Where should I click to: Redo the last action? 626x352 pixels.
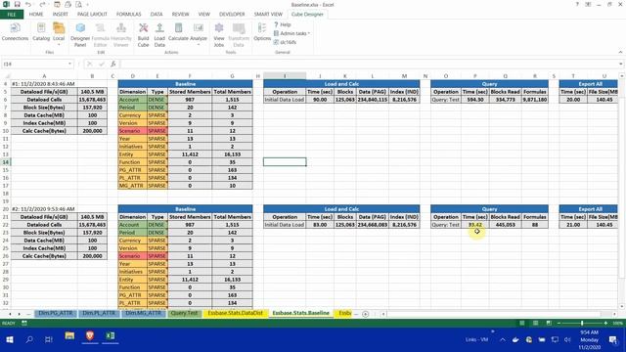(42, 4)
